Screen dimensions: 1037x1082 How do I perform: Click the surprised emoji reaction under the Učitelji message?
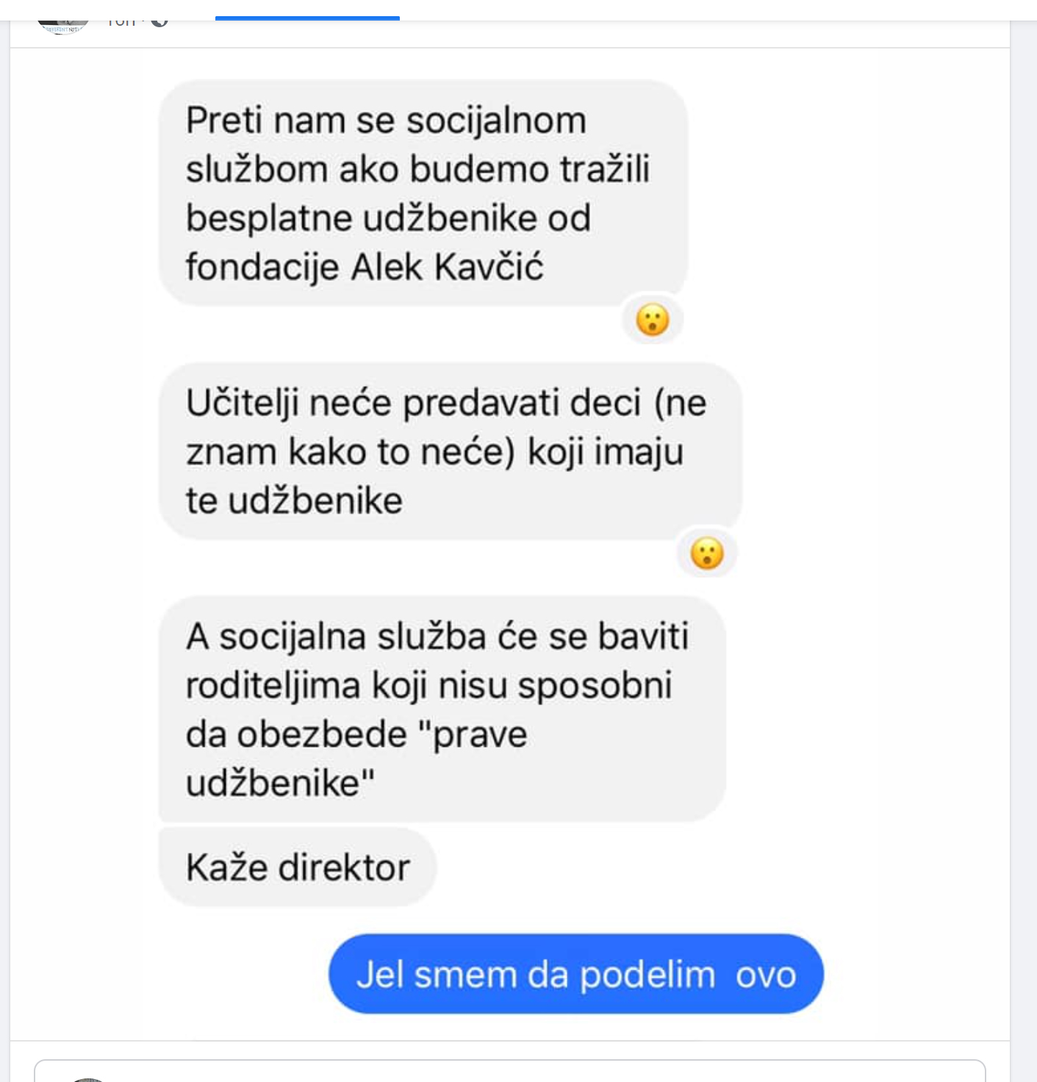click(x=707, y=553)
